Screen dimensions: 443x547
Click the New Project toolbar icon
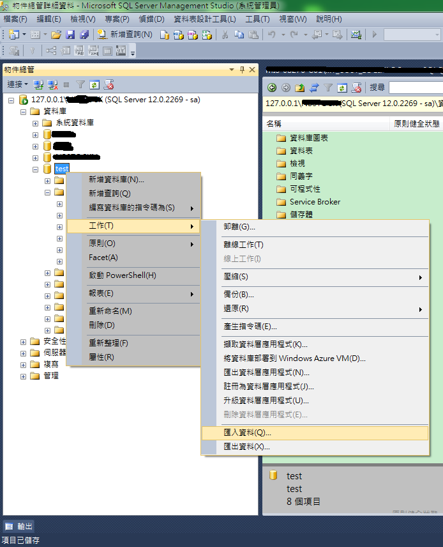click(x=14, y=35)
